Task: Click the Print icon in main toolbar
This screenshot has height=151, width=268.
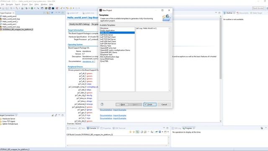Action: [x=22, y=8]
